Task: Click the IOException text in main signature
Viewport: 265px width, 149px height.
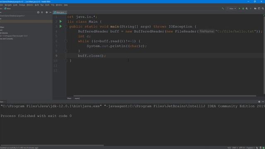Action: click(181, 26)
